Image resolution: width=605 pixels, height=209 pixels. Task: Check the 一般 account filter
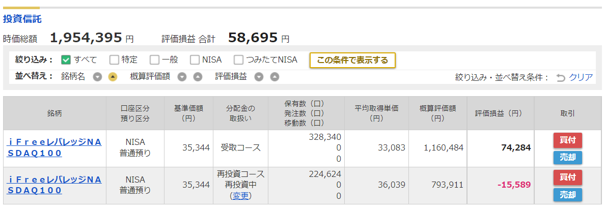154,60
